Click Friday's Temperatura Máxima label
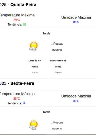 point(17,94)
